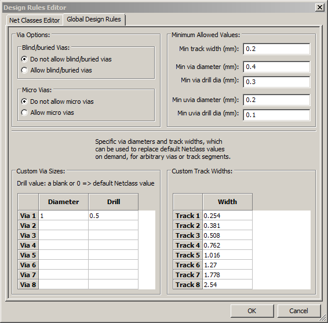Open the Global Design Rules tab
The width and height of the screenshot is (328, 323).
(x=94, y=20)
